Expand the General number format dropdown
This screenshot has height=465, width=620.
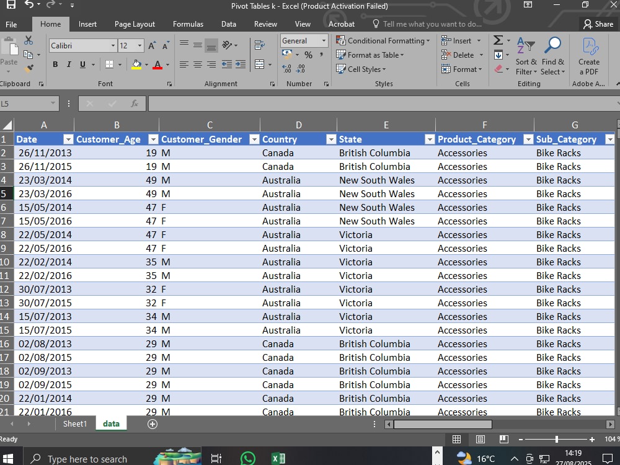[x=324, y=41]
